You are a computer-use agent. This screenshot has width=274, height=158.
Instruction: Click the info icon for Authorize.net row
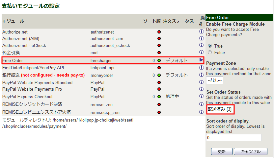tap(201, 32)
